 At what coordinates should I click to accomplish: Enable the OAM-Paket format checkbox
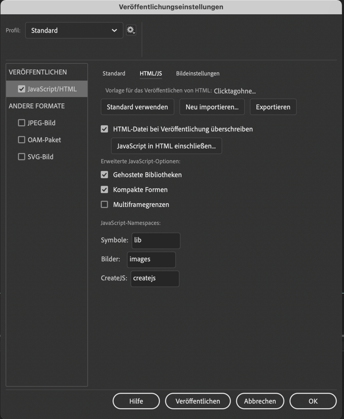pos(22,140)
